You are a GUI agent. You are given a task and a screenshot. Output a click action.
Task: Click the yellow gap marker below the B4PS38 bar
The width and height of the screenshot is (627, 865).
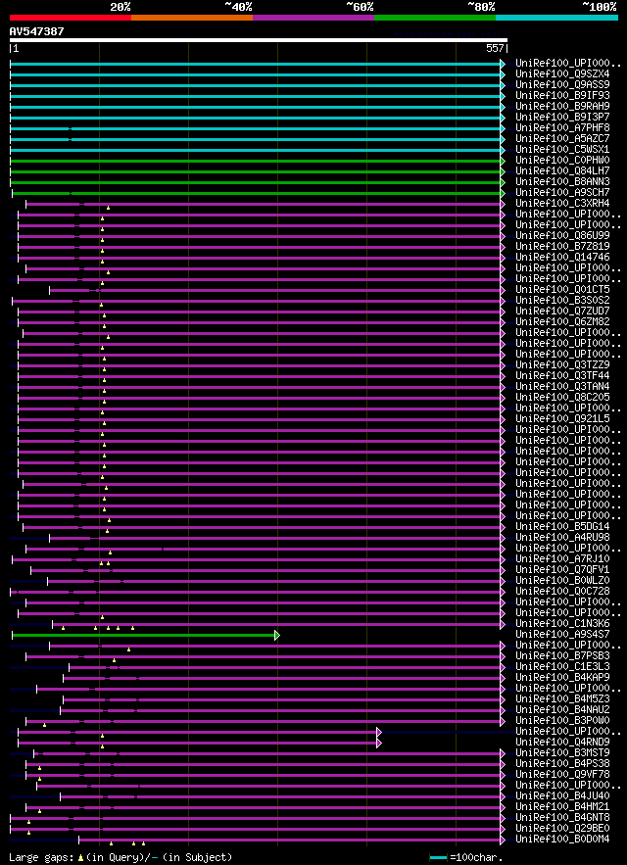(40, 768)
